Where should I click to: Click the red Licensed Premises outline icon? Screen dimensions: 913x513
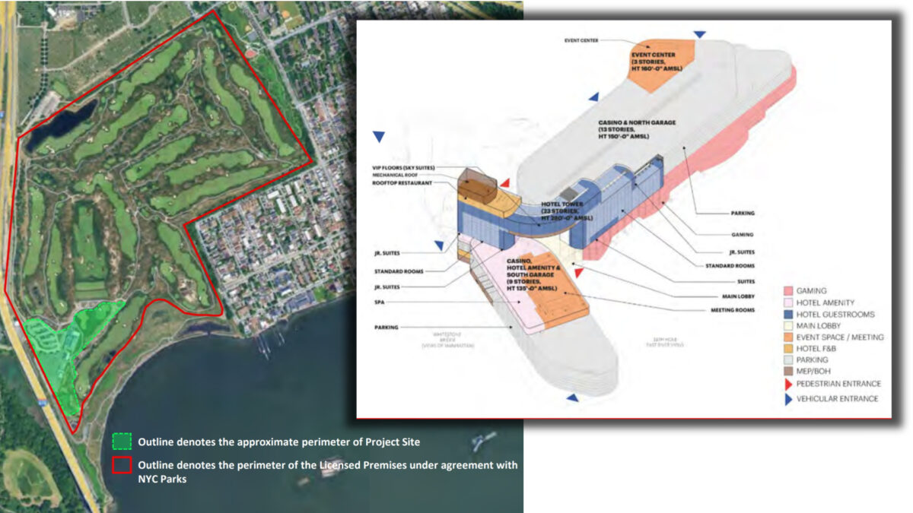point(122,465)
